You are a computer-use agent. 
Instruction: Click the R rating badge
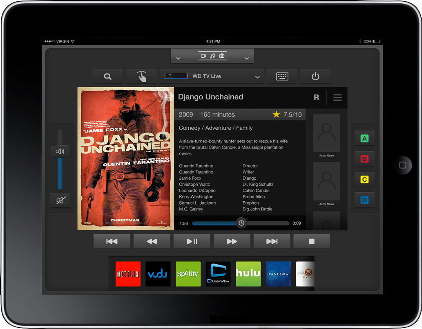point(317,97)
